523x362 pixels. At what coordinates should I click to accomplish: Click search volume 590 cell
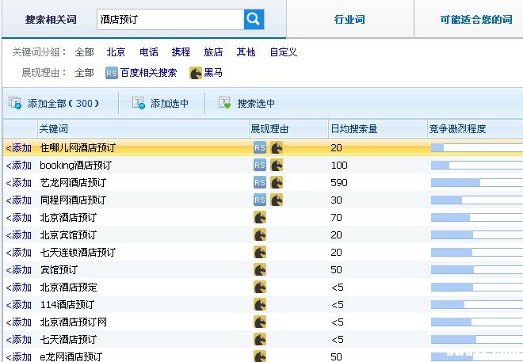click(x=339, y=183)
